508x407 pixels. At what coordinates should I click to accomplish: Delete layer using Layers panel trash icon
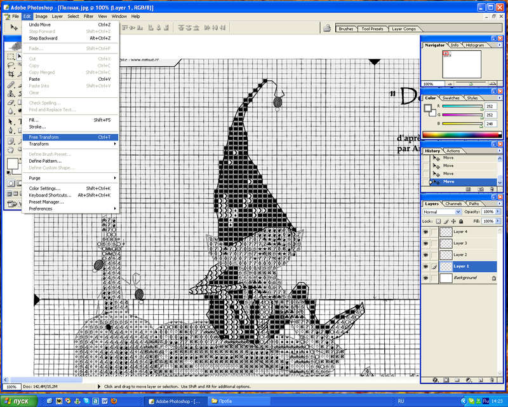click(492, 380)
